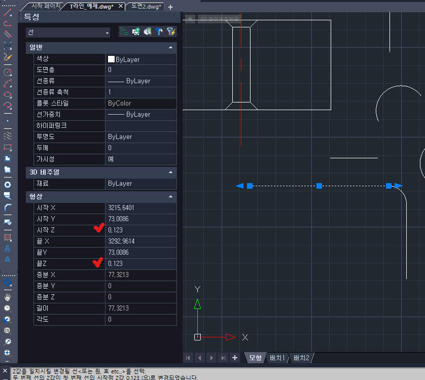
Task: Close the T라인_예제.dwg tab
Action: click(x=120, y=7)
